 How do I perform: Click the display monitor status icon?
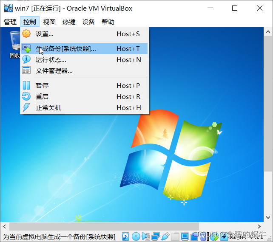185,236
